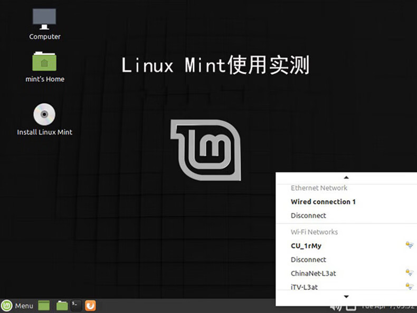Launch the terminal from the panel
The image size is (417, 313).
(x=76, y=305)
